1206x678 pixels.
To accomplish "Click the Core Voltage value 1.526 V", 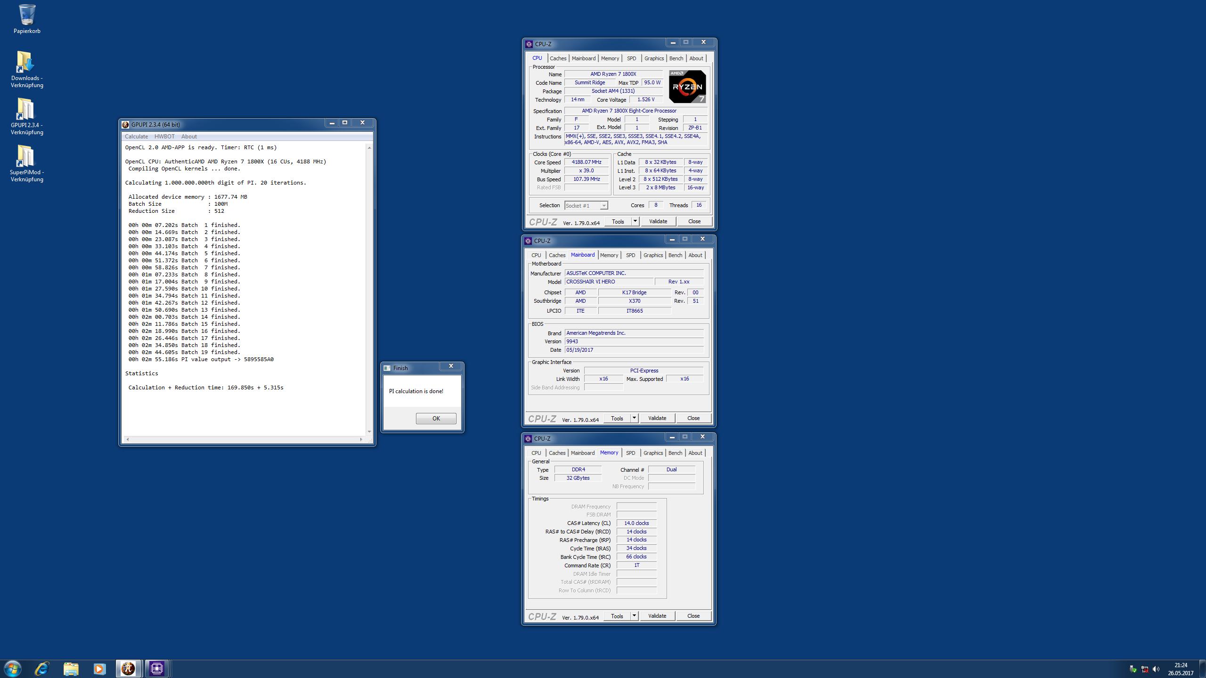I will pos(645,100).
